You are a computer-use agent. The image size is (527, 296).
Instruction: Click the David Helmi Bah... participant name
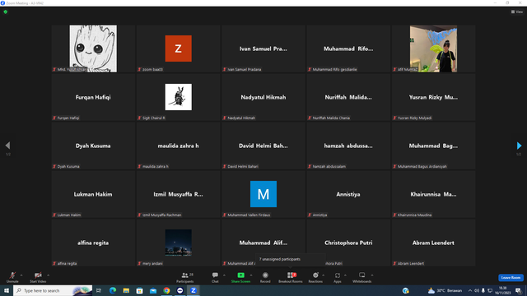(x=263, y=146)
